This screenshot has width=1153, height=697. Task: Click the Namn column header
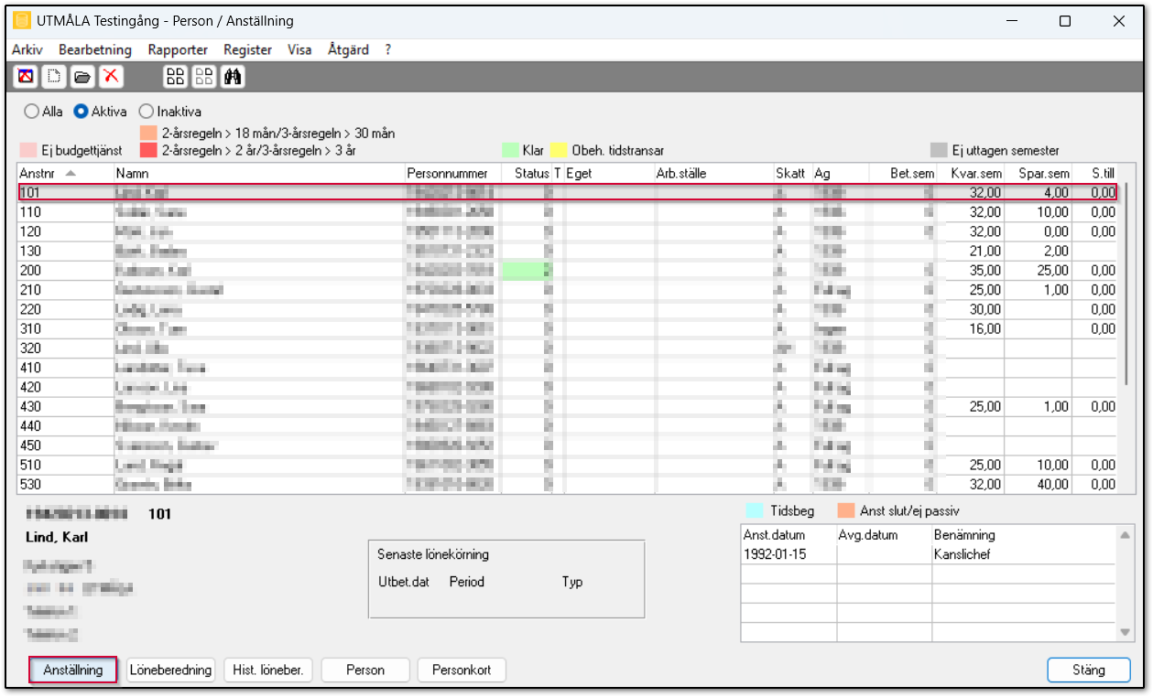259,173
